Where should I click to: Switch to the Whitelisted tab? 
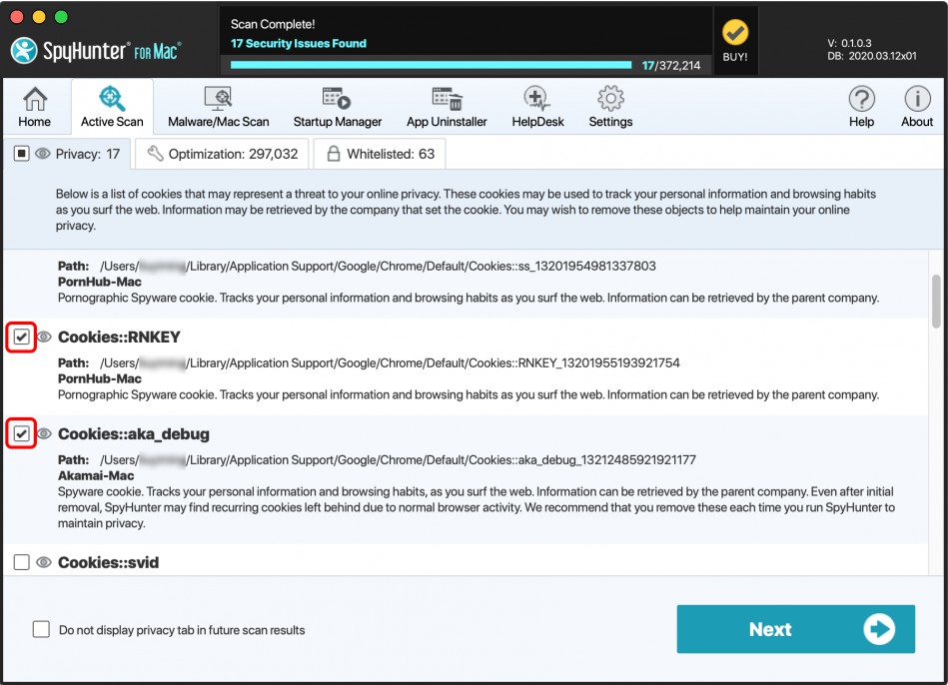[x=380, y=154]
